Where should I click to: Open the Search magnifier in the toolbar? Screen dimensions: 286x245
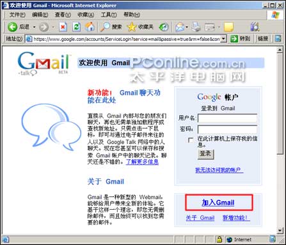105,27
